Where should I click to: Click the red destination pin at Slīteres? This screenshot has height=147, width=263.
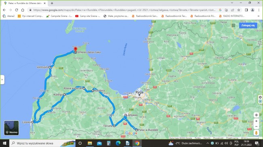click(x=76, y=49)
